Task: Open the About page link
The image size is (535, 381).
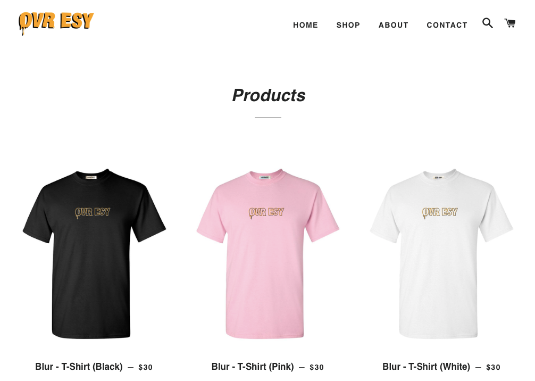Action: (x=394, y=25)
